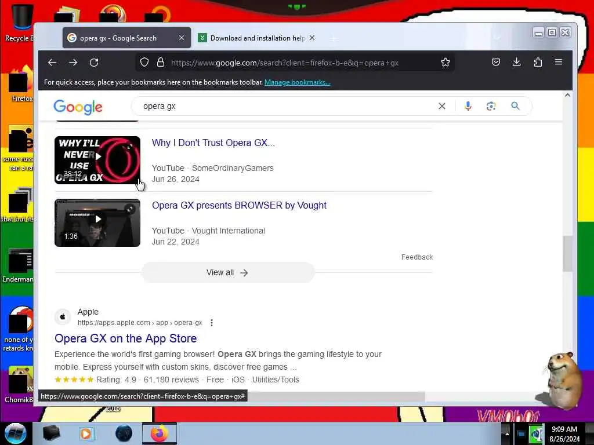Screen dimensions: 594x445
Task: Open a new tab with plus button
Action: [x=334, y=38]
